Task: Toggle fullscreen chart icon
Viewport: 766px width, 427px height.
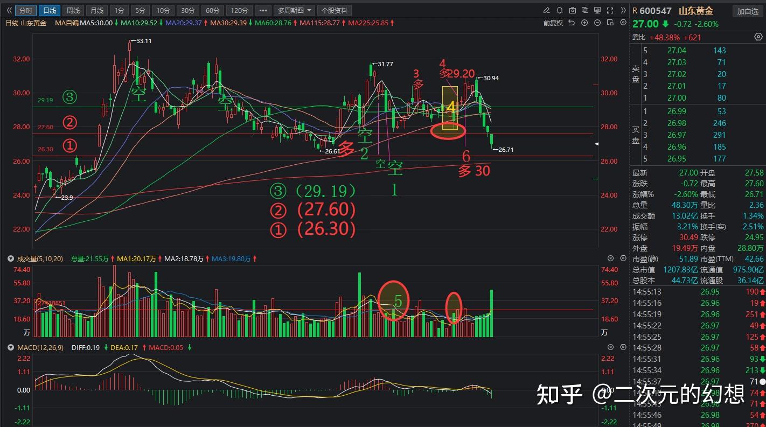Action: 610,10
